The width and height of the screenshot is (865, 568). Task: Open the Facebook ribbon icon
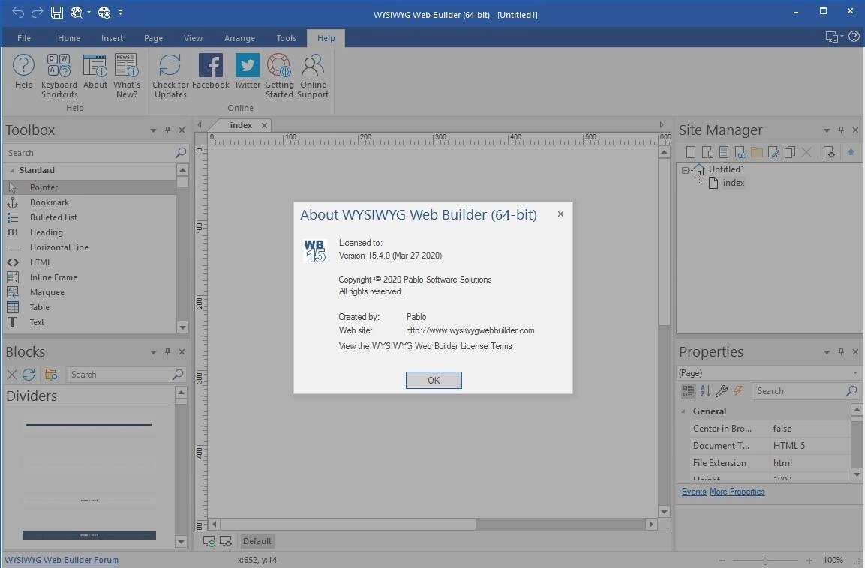(x=210, y=72)
